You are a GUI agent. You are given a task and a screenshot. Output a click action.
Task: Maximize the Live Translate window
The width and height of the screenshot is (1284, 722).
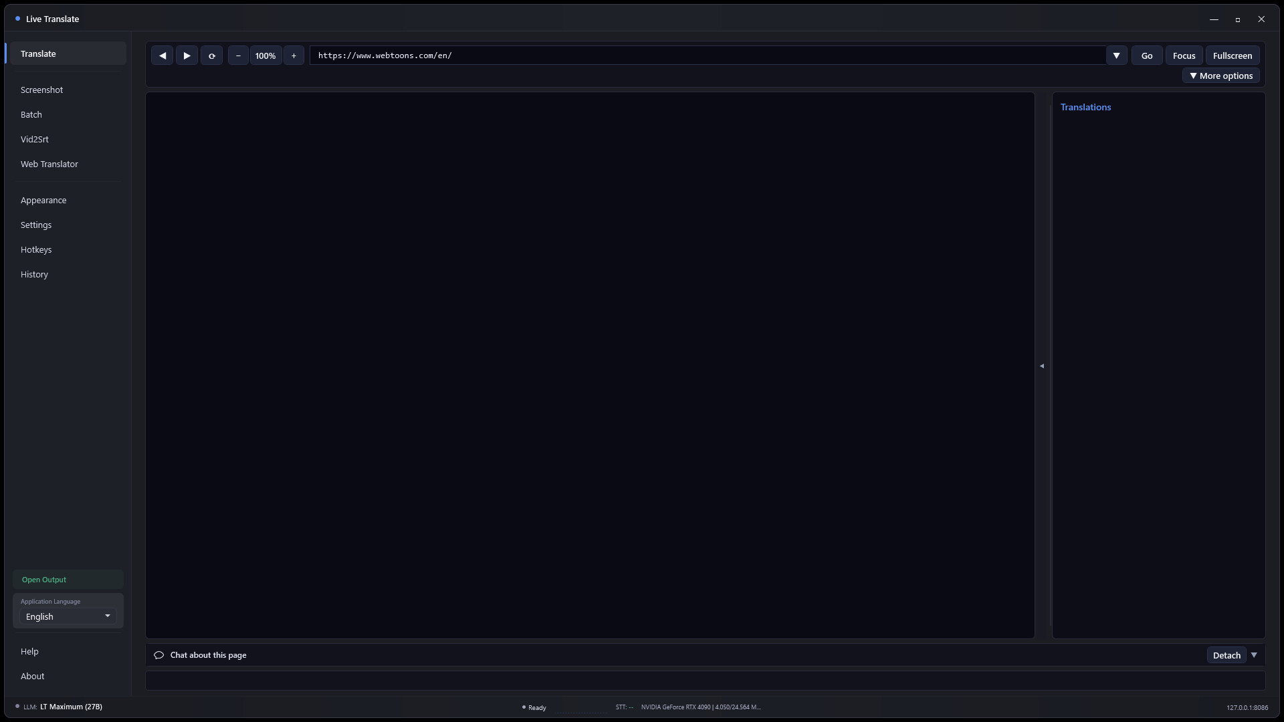click(x=1238, y=19)
